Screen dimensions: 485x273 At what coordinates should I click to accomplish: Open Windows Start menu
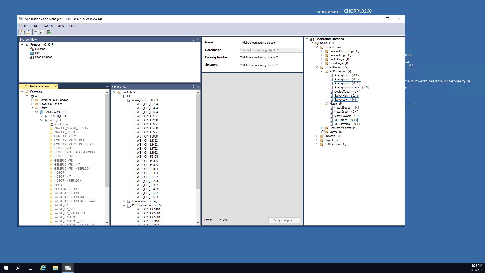coord(6,268)
